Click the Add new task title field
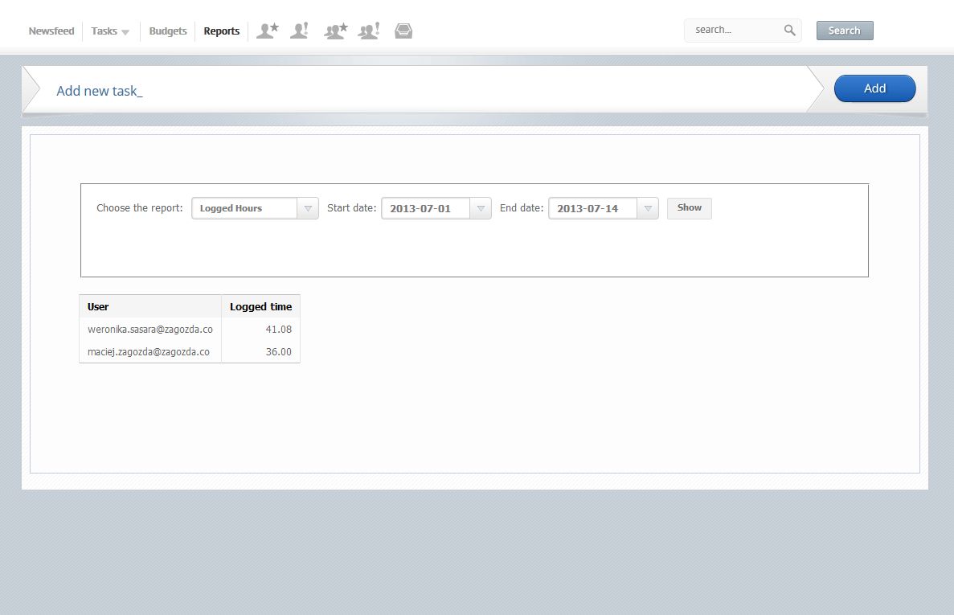Viewport: 954px width, 615px height. (99, 91)
